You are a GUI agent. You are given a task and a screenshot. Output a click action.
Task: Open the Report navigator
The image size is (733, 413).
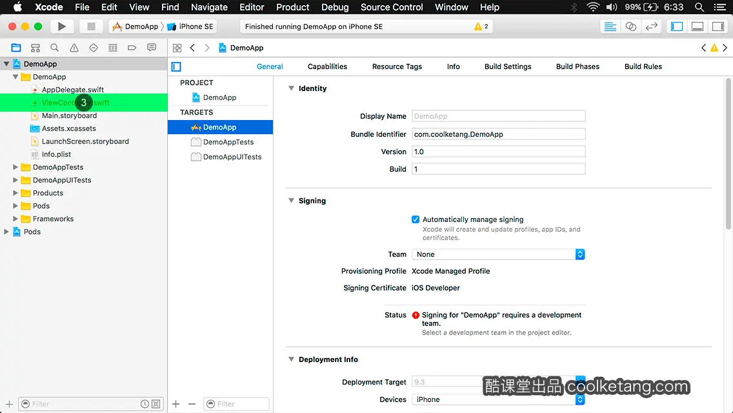click(x=152, y=48)
